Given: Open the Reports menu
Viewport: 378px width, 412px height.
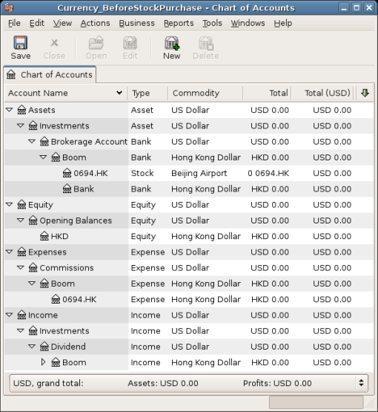Looking at the screenshot, I should pyautogui.click(x=179, y=24).
